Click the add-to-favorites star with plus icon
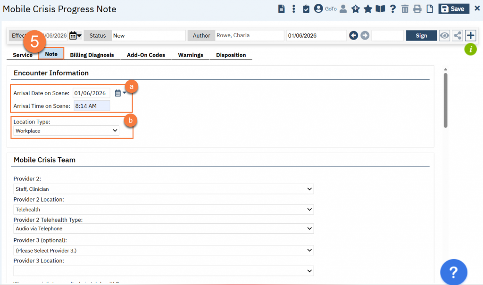 tap(356, 9)
